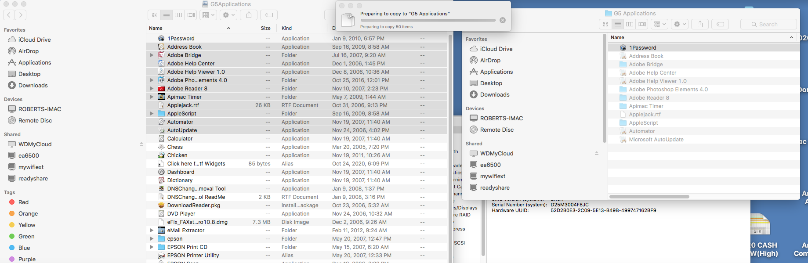Open iCloud Drive in G5 Applications window sidebar
The image size is (808, 263).
pyautogui.click(x=496, y=49)
